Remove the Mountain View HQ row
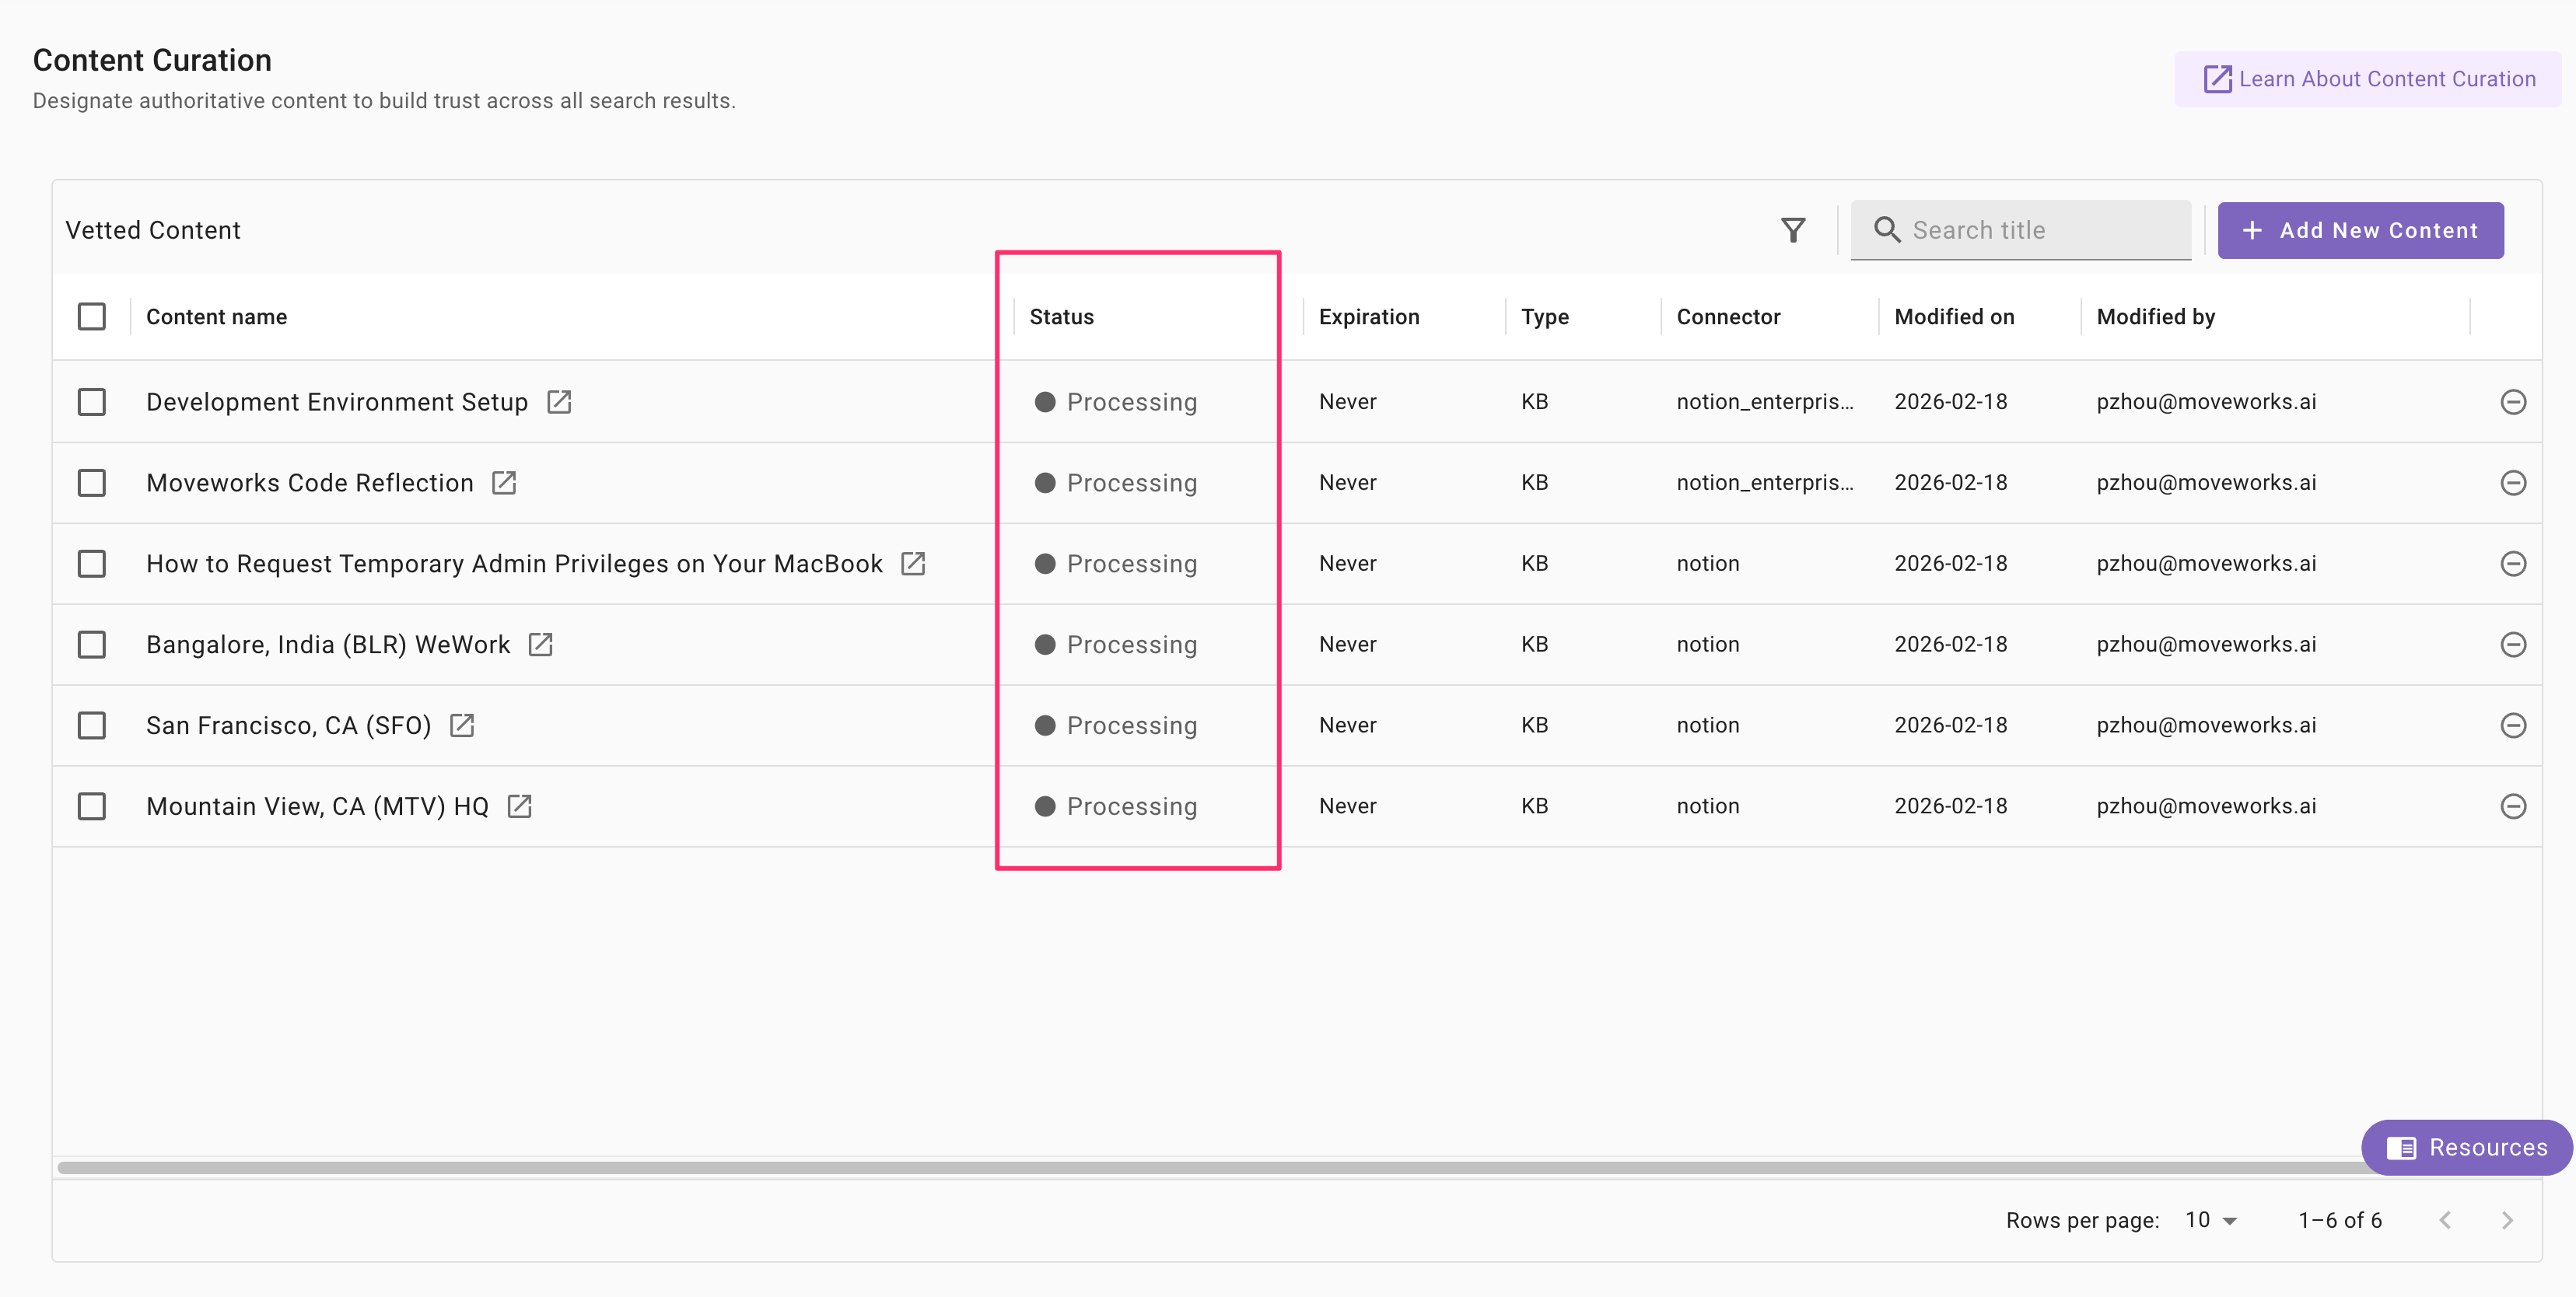 point(2513,807)
